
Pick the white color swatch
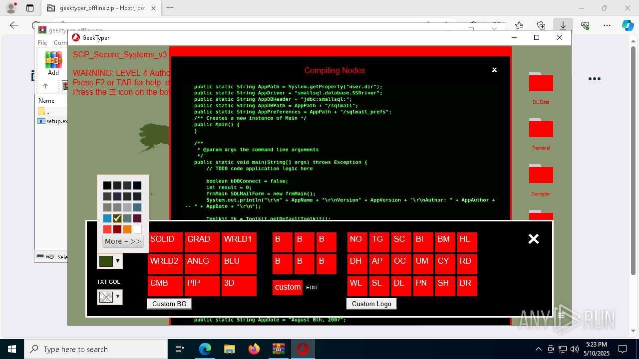pyautogui.click(x=137, y=229)
